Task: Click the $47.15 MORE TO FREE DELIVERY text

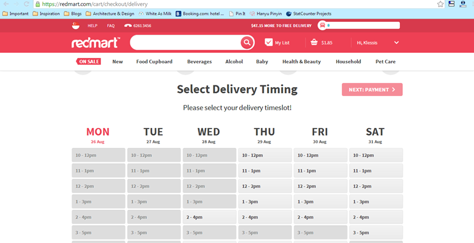Action: pyautogui.click(x=281, y=25)
